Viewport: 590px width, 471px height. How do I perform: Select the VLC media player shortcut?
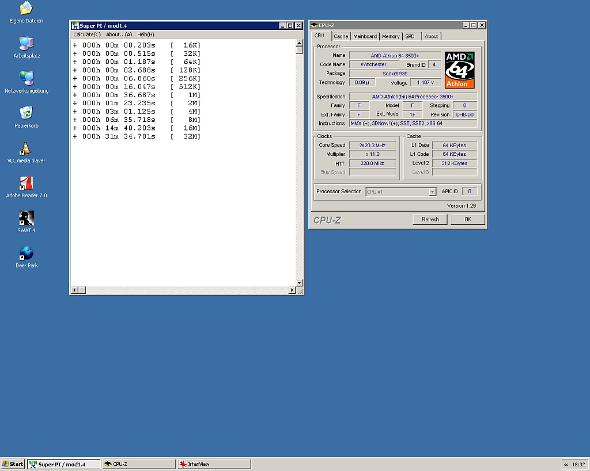(25, 148)
